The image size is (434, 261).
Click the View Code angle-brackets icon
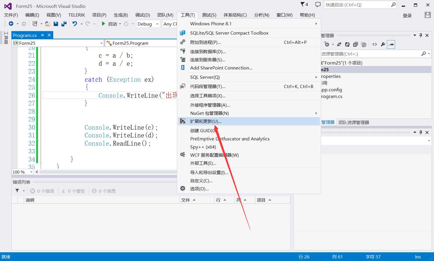pos(375,44)
